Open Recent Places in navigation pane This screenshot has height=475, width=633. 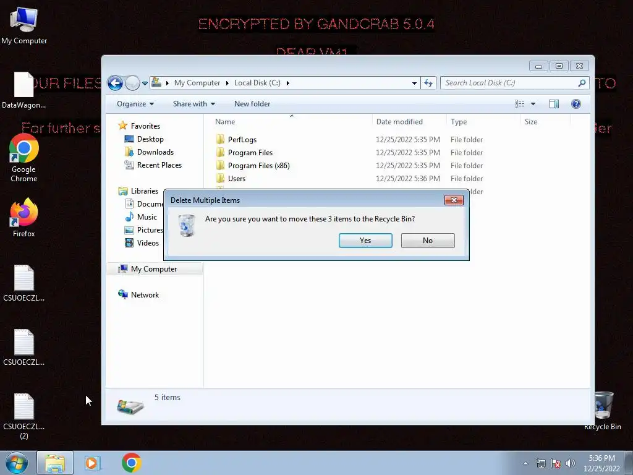pyautogui.click(x=159, y=165)
